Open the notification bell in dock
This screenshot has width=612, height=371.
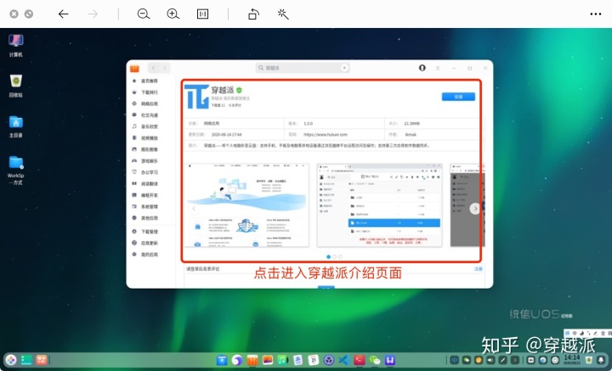coord(602,360)
